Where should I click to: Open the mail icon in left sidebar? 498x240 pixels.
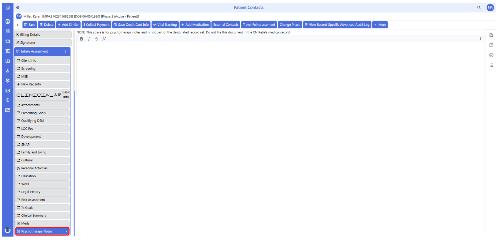click(8, 41)
